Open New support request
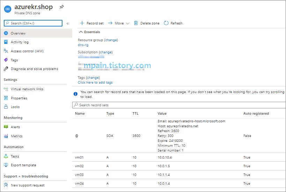This screenshot has width=286, height=192. click(x=28, y=185)
